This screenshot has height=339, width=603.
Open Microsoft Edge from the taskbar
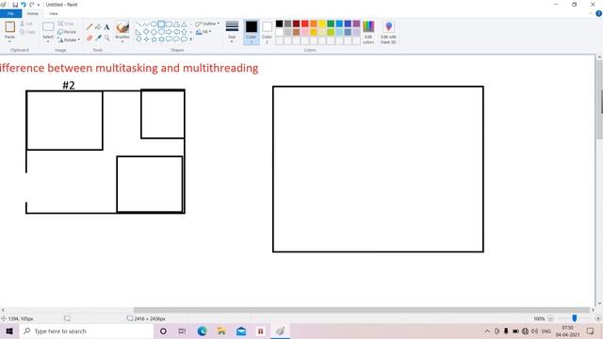pyautogui.click(x=202, y=331)
